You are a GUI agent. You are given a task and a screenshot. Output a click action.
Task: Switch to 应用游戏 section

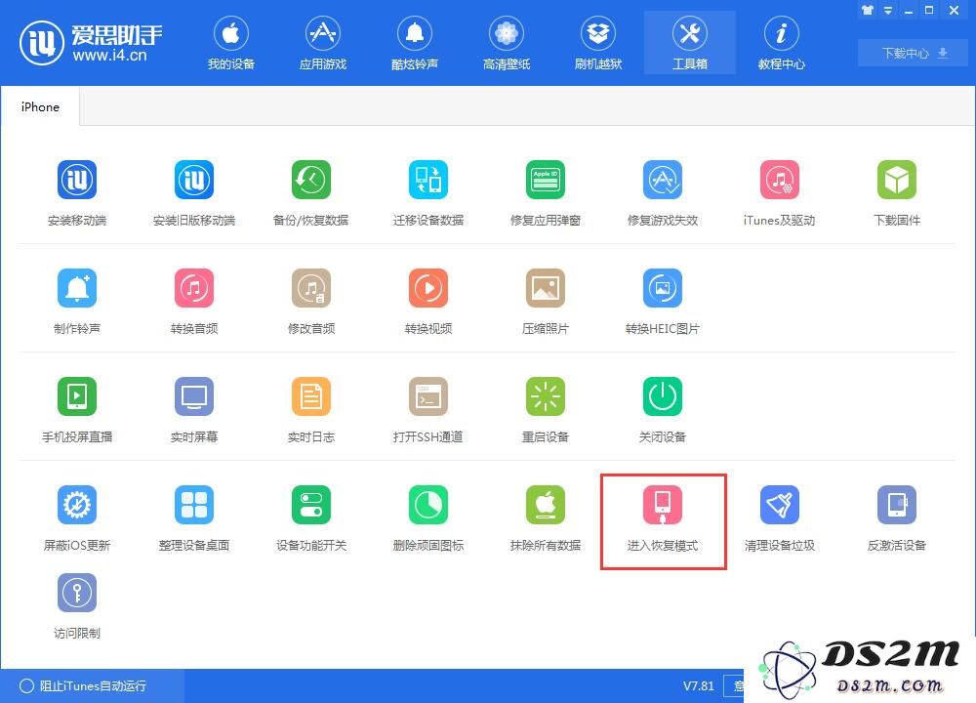click(x=322, y=43)
